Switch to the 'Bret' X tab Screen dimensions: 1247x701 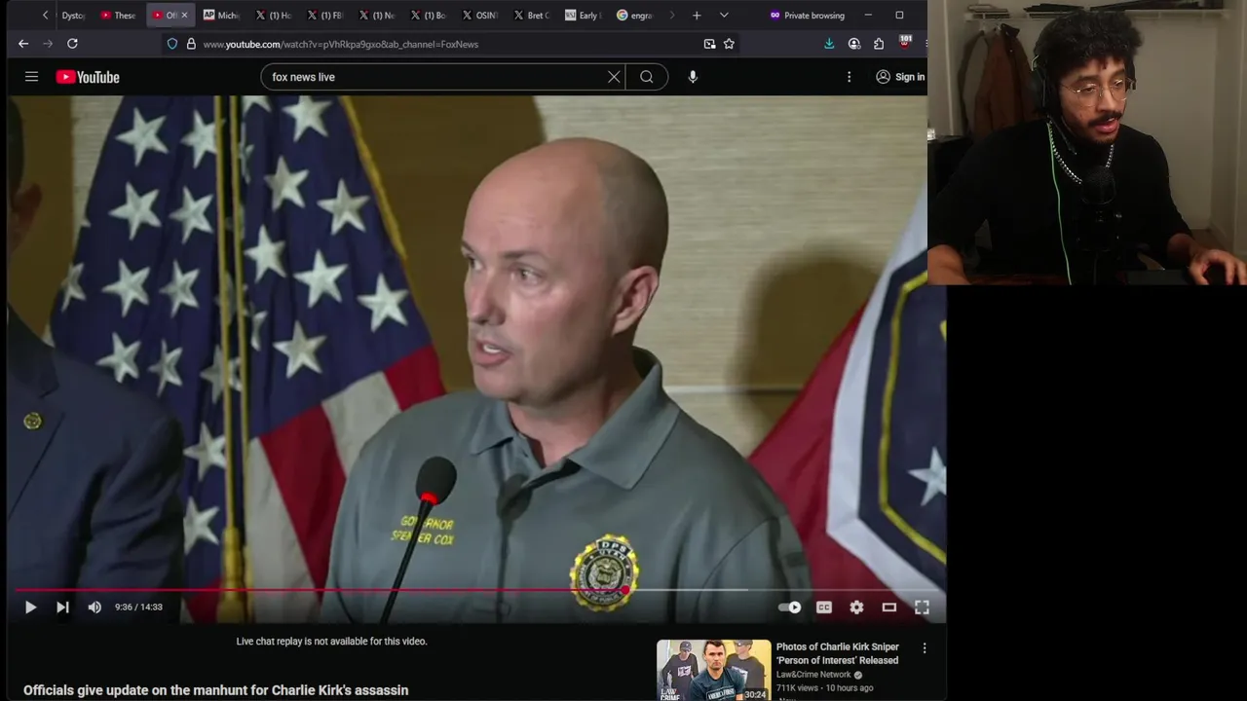pyautogui.click(x=532, y=16)
